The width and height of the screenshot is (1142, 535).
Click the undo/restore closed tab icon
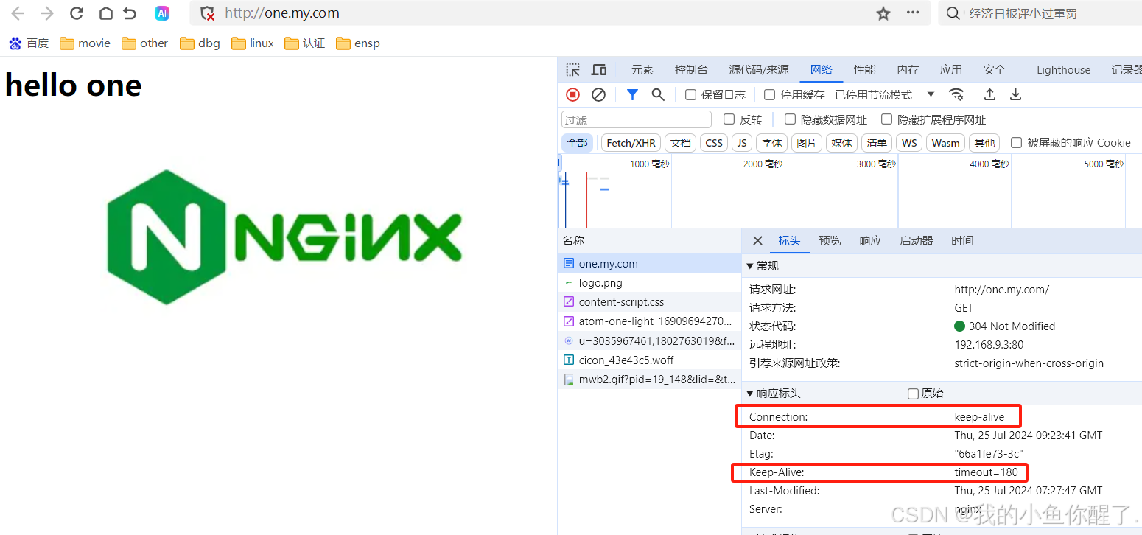click(130, 13)
